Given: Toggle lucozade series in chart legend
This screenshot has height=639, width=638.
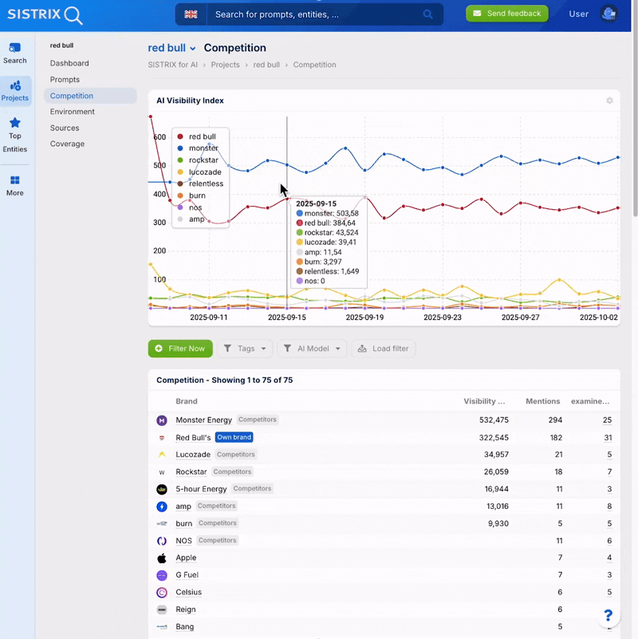Looking at the screenshot, I should click(x=206, y=172).
